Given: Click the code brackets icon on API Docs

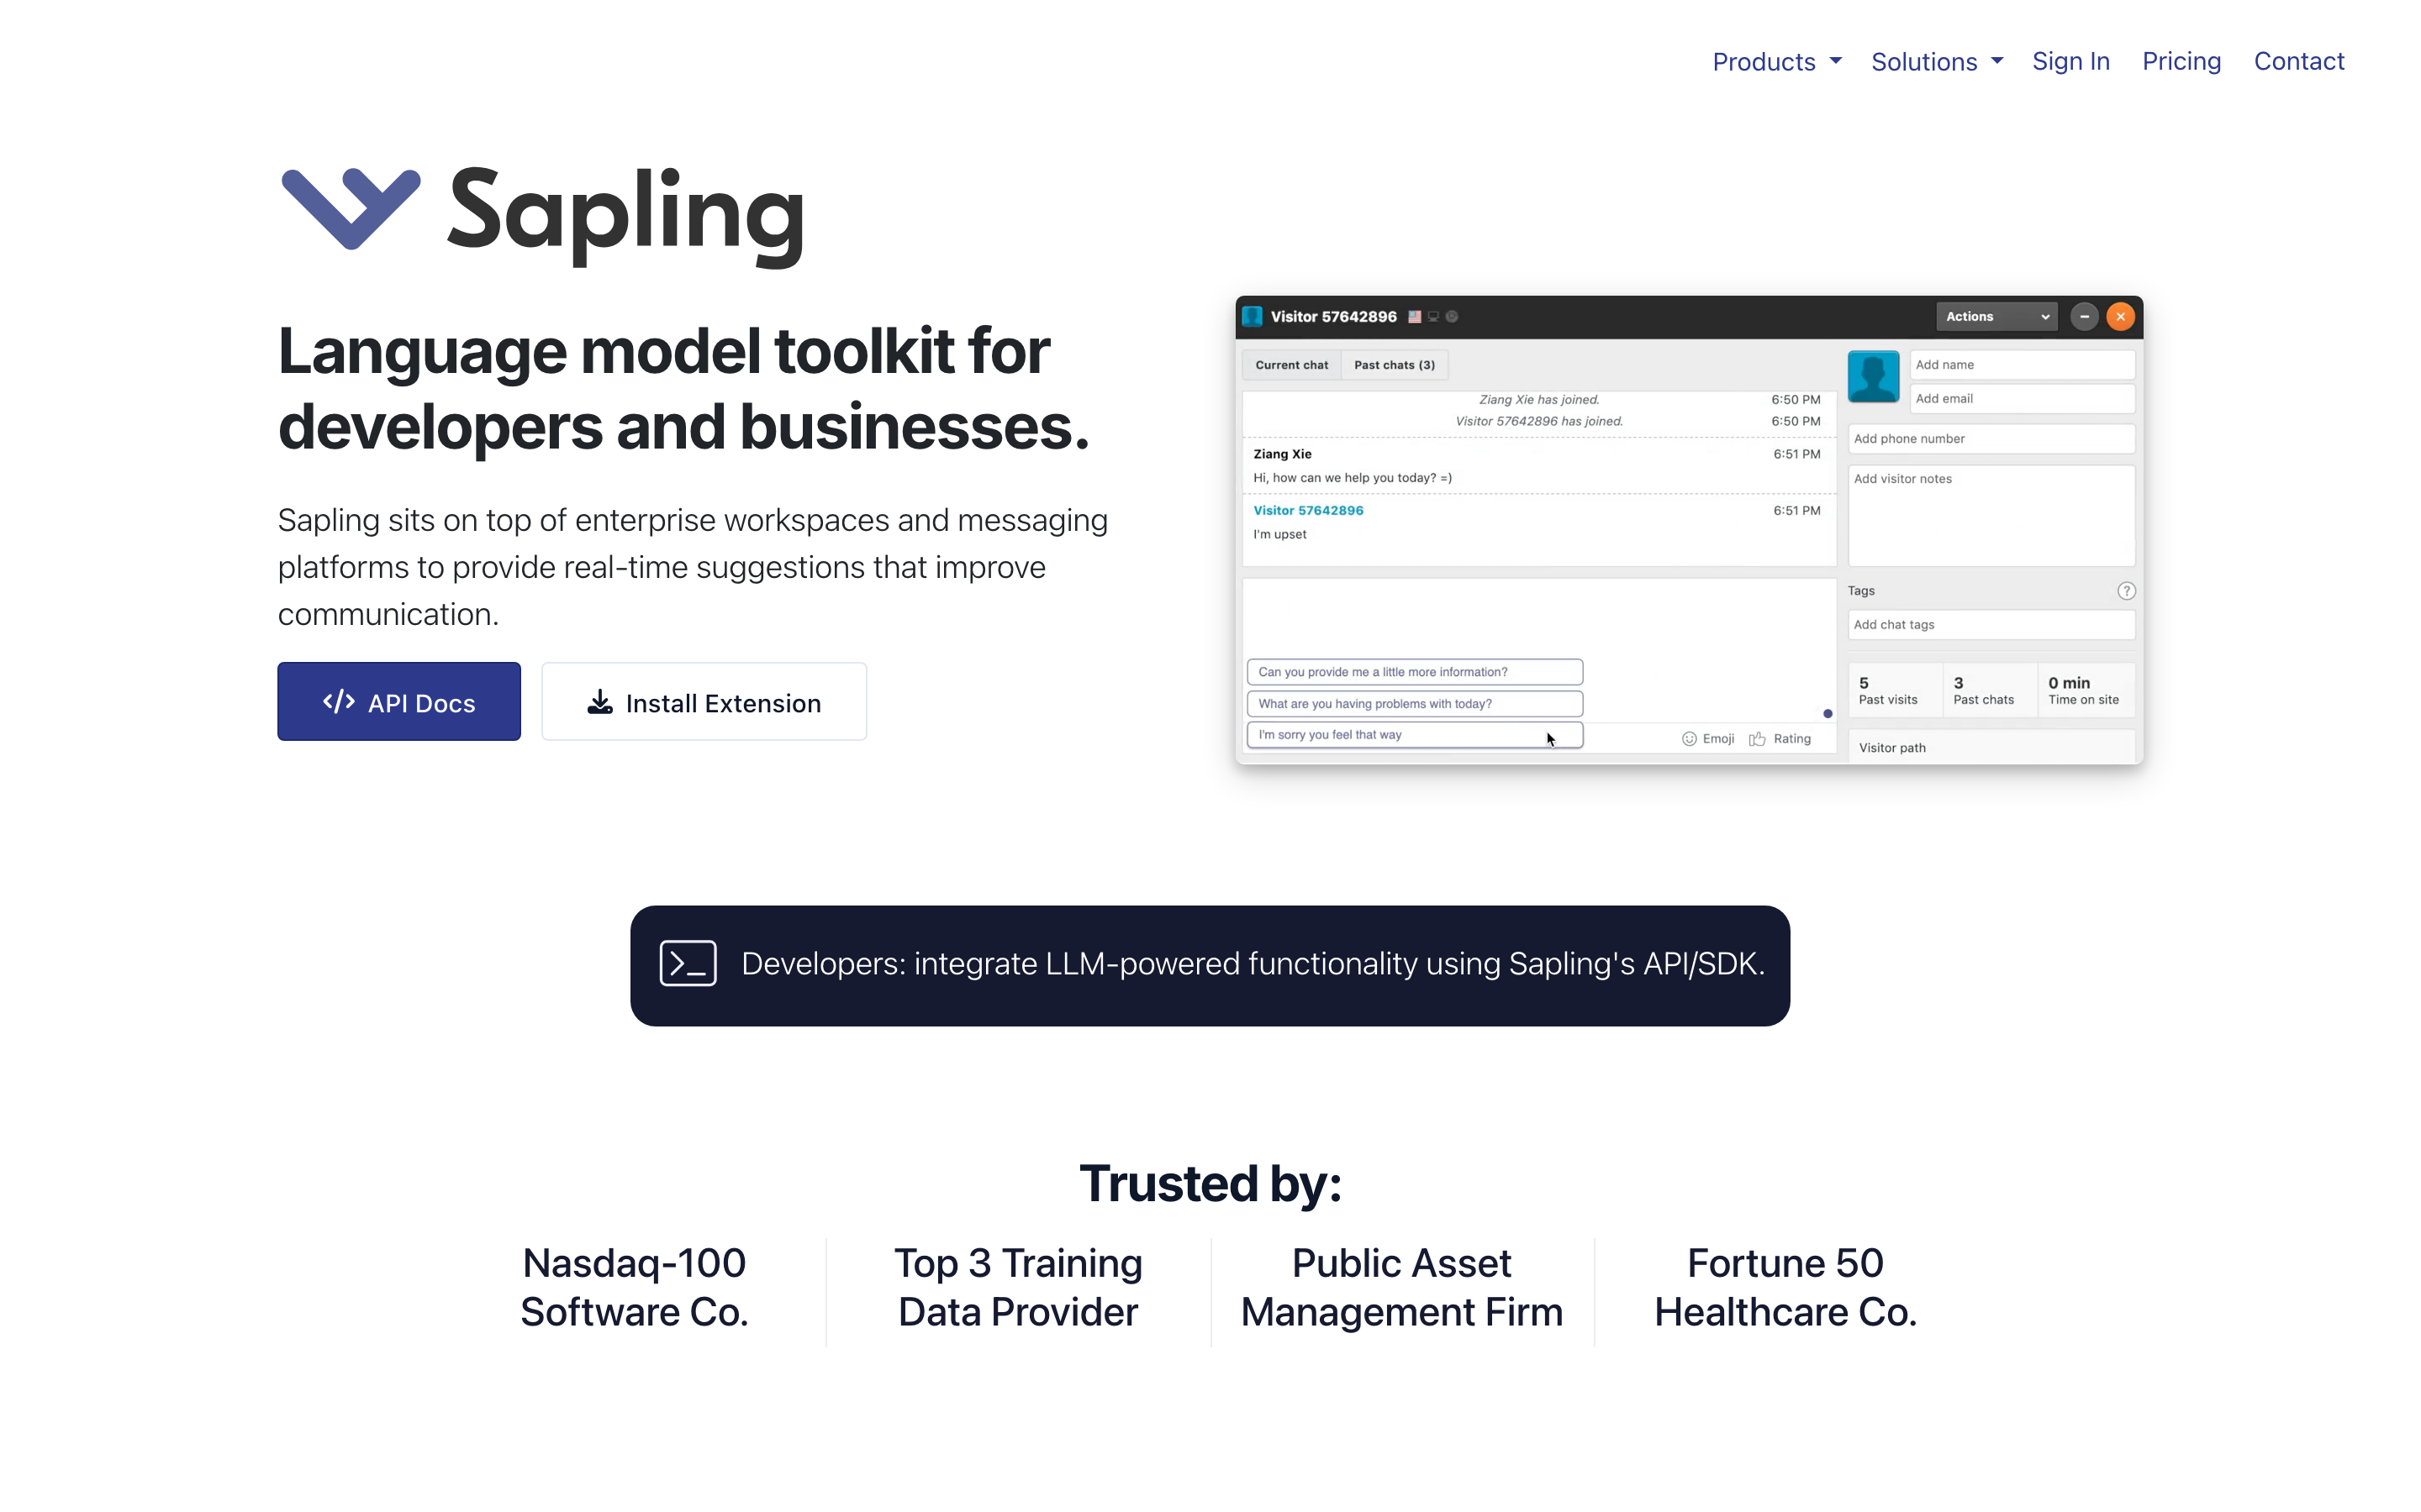Looking at the screenshot, I should pyautogui.click(x=339, y=702).
